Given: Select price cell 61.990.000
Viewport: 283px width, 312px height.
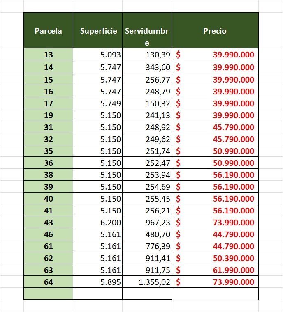Looking at the screenshot, I should click(x=215, y=270).
